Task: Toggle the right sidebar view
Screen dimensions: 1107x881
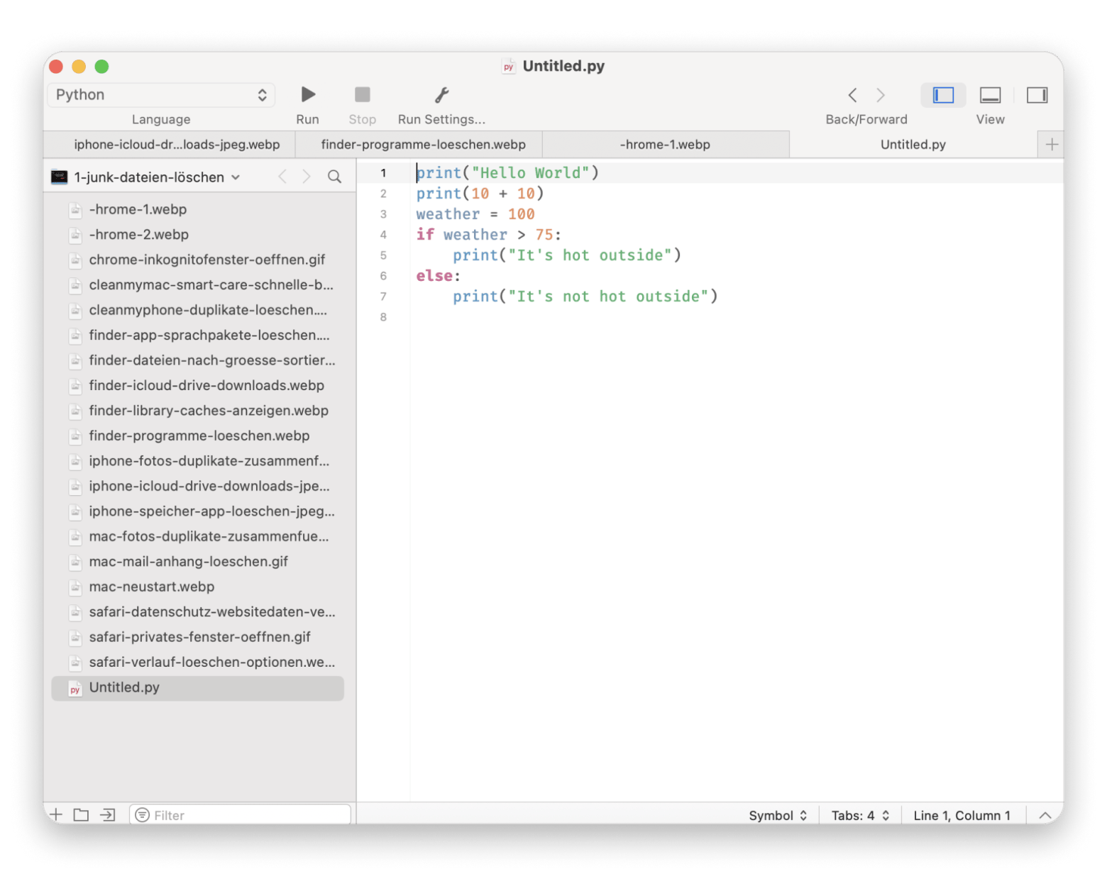Action: coord(1037,95)
